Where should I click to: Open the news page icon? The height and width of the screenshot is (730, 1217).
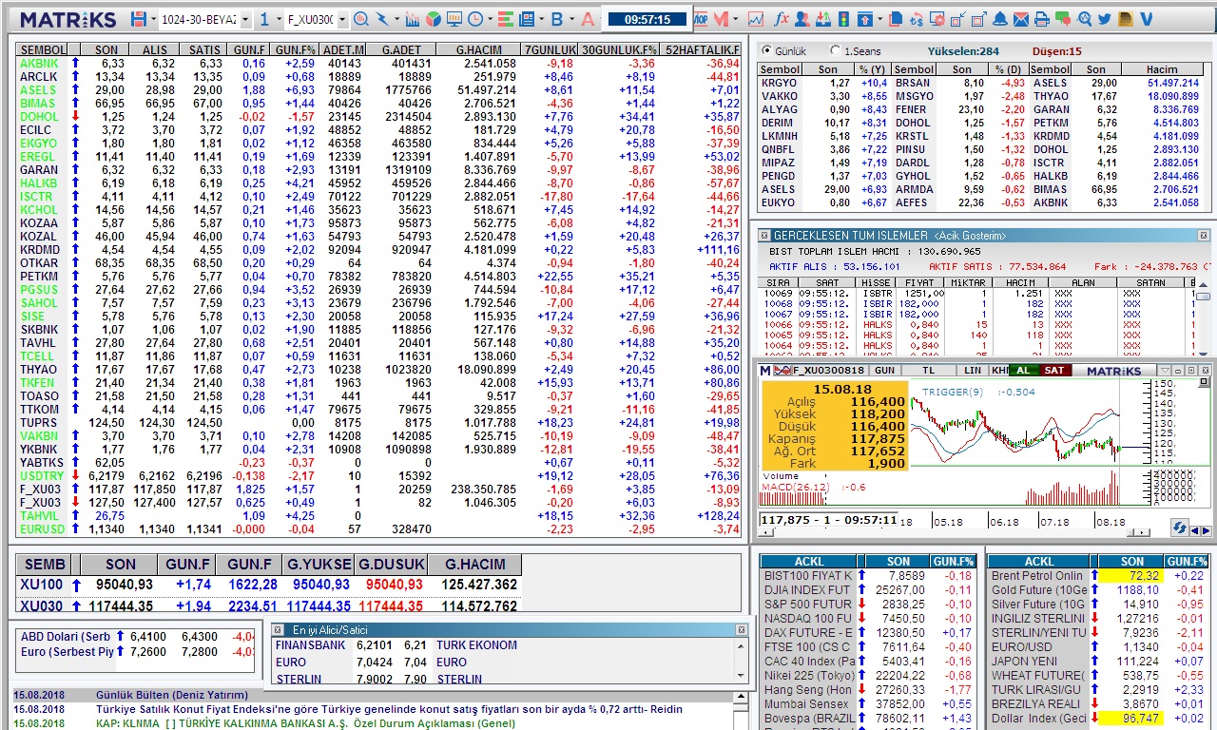[526, 19]
